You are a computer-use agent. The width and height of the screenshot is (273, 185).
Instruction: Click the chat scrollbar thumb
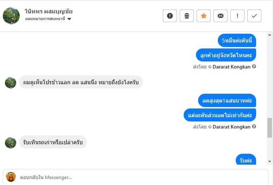click(x=269, y=127)
